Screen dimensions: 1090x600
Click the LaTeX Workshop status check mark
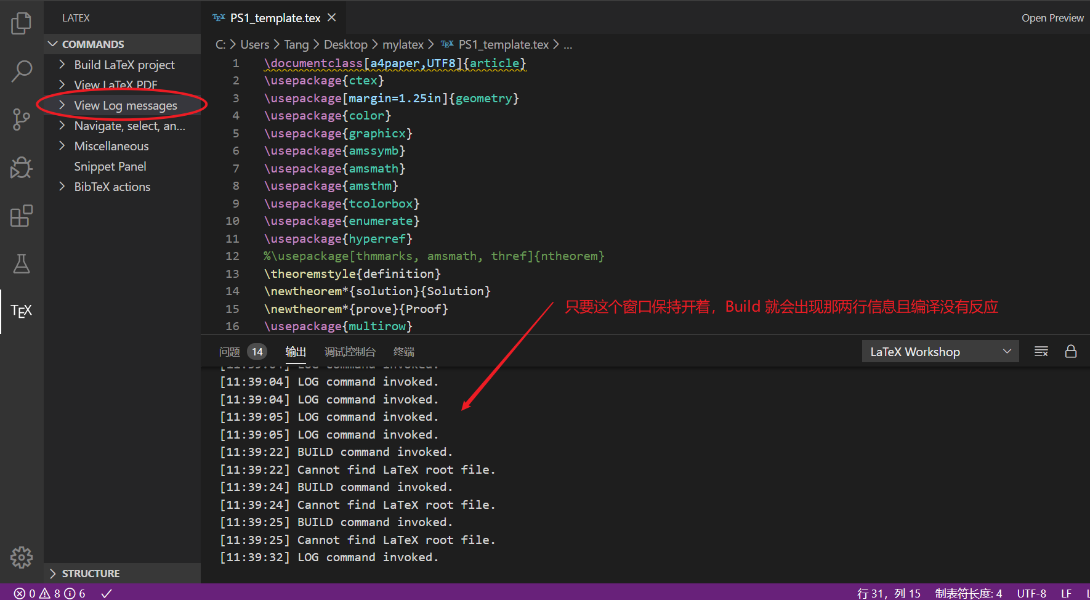point(106,593)
